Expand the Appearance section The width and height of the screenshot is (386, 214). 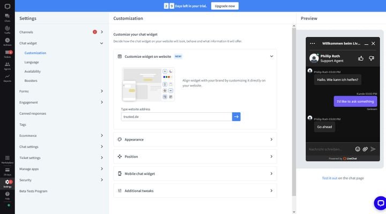coord(195,139)
